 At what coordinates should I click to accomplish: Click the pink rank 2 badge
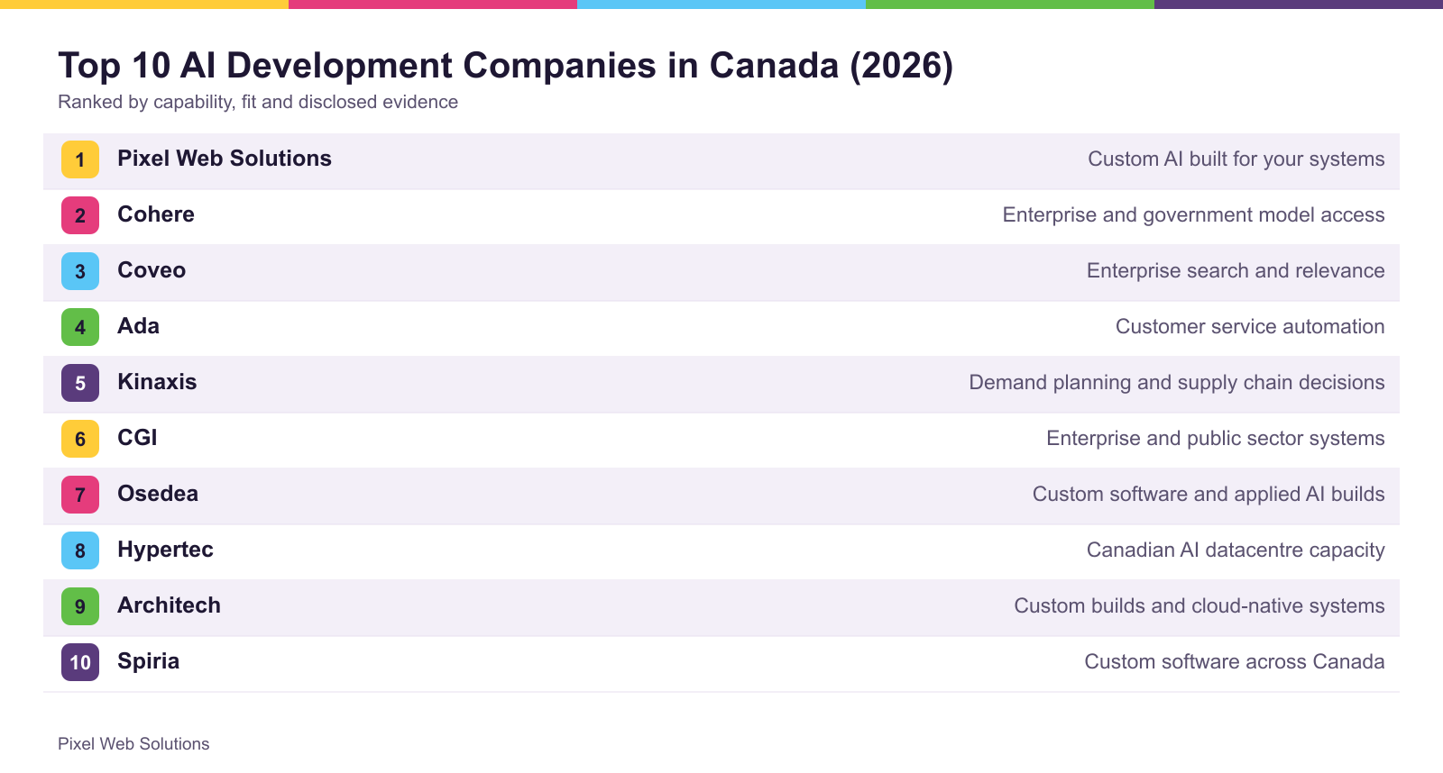[80, 215]
